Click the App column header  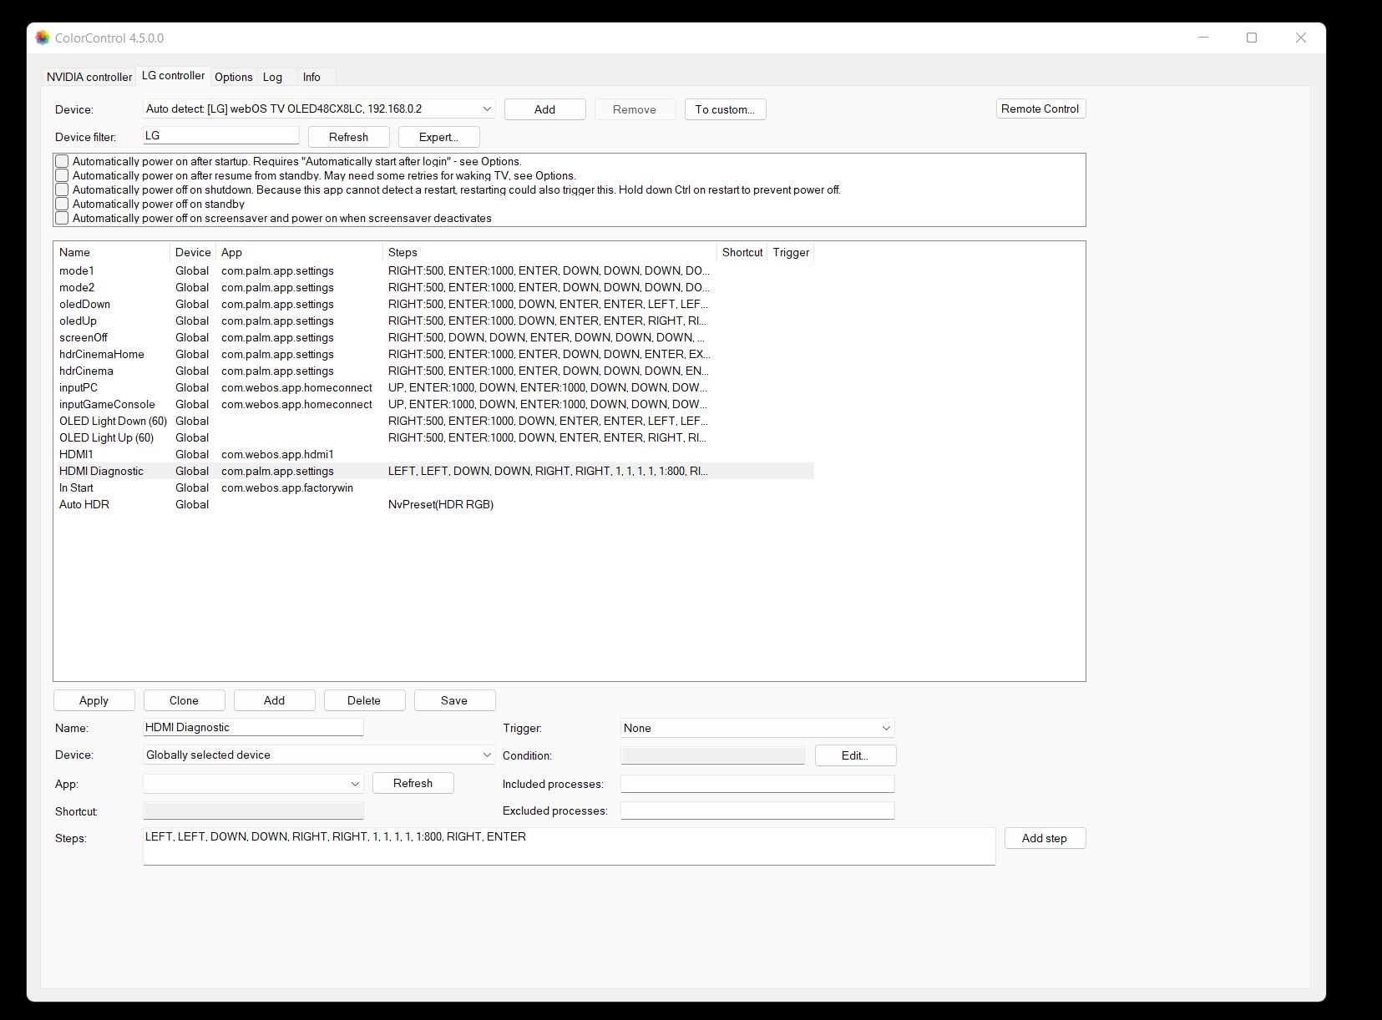tap(299, 252)
